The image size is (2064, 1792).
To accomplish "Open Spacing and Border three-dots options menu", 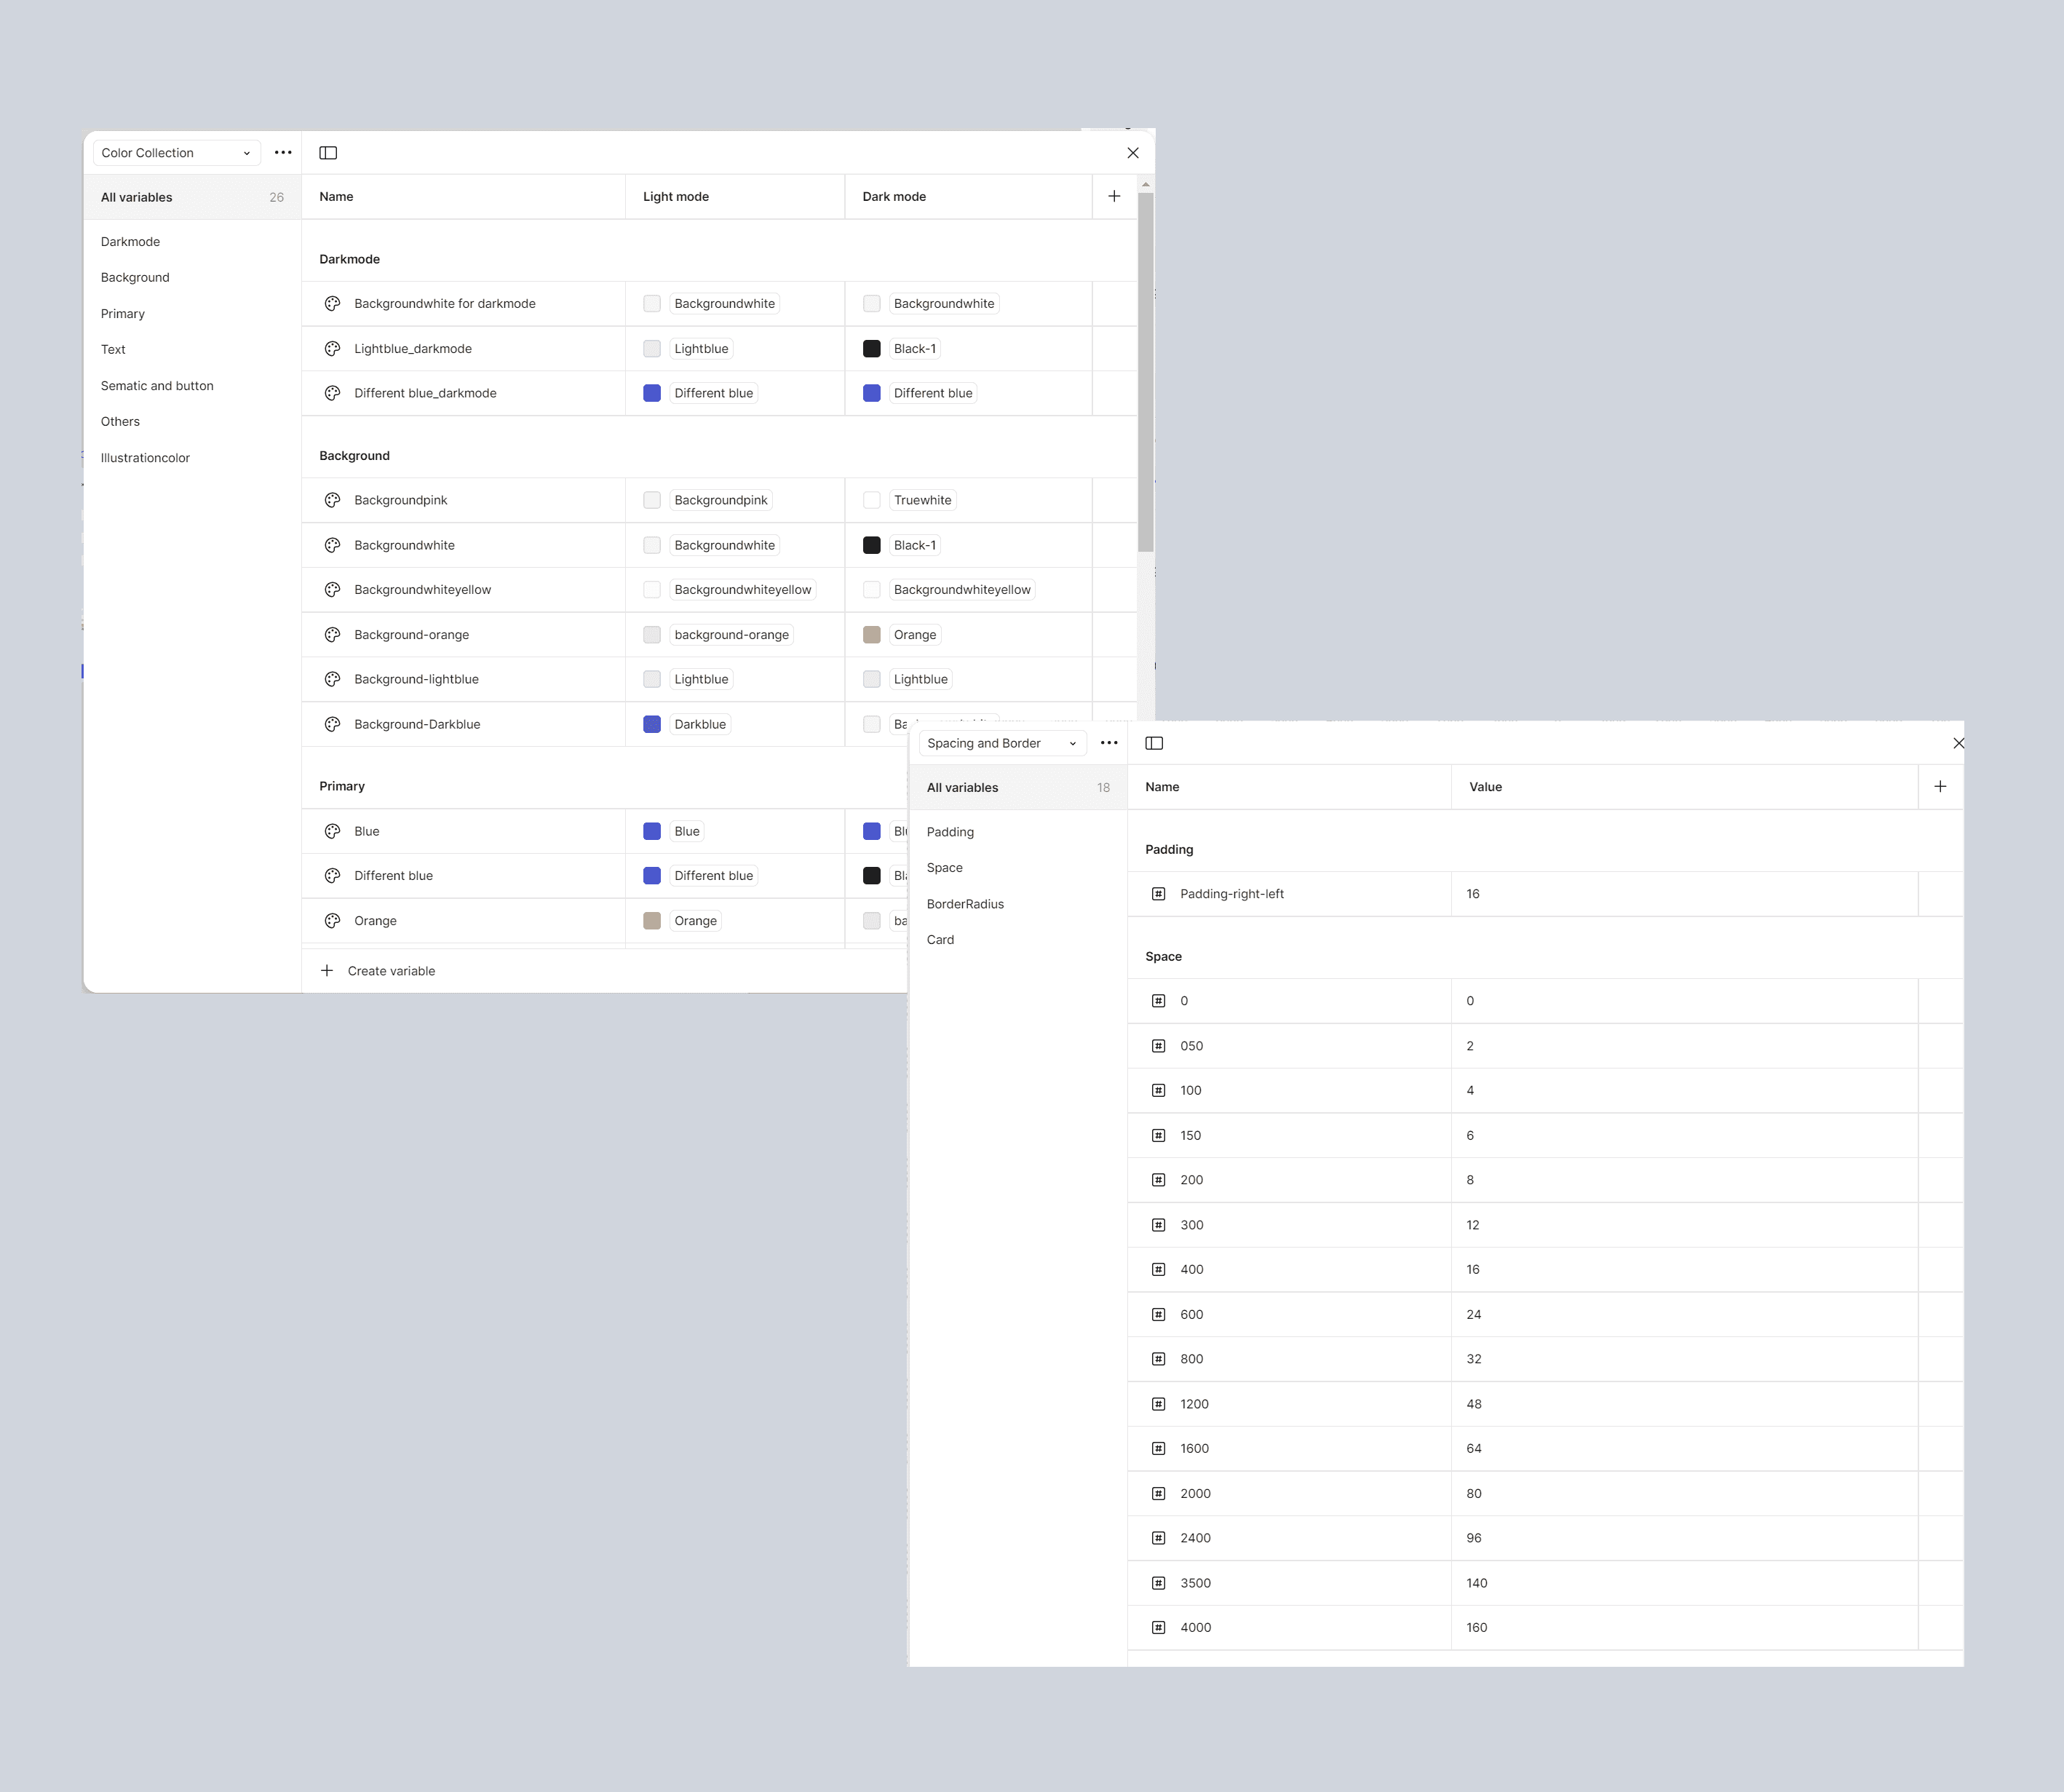I will point(1109,743).
